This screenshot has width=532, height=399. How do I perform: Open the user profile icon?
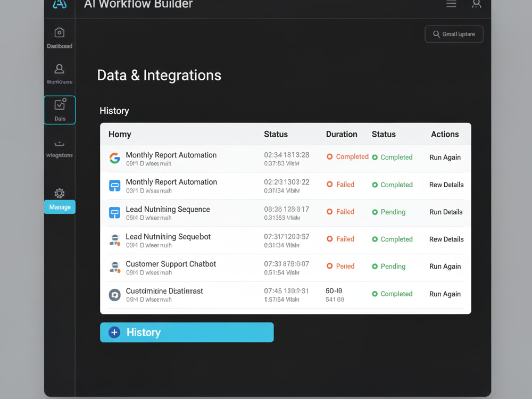477,4
